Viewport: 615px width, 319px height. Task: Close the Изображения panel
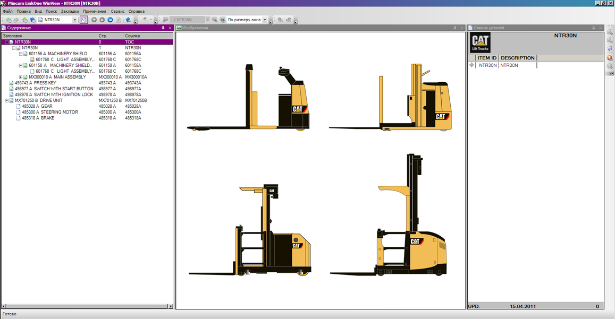pos(462,28)
